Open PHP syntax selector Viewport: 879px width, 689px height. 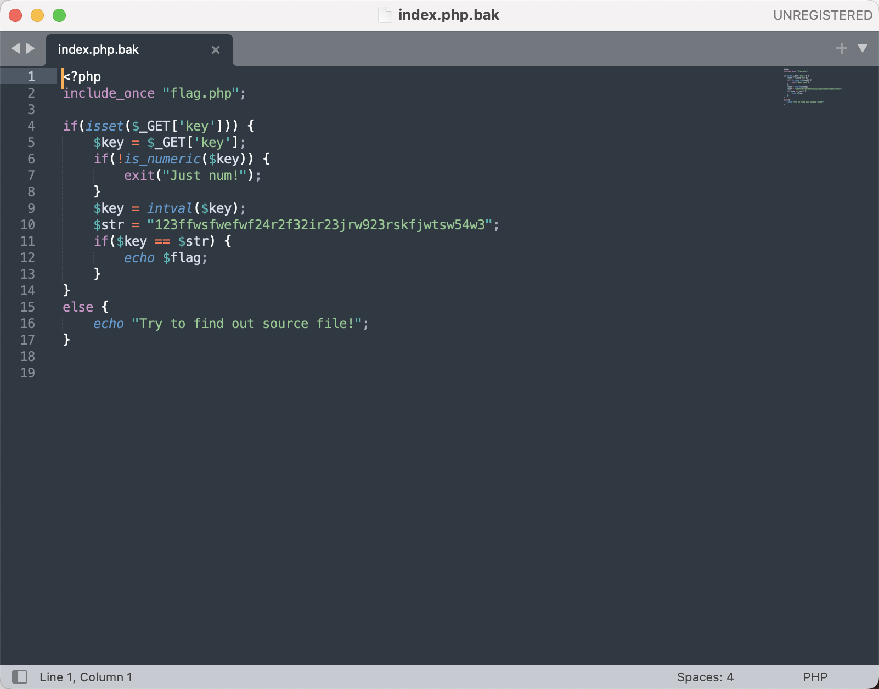coord(815,677)
